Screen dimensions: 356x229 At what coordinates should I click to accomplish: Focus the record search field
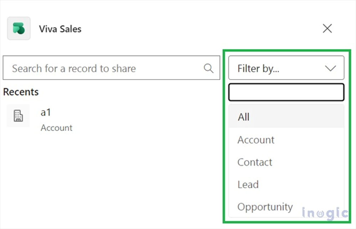click(x=111, y=68)
